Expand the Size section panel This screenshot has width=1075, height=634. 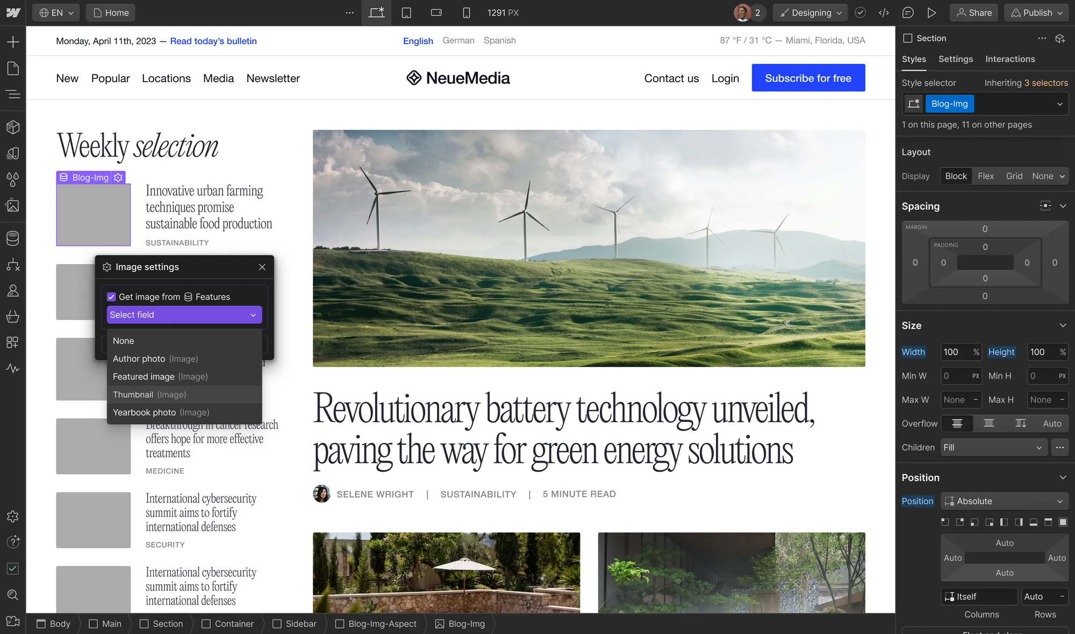point(1064,325)
